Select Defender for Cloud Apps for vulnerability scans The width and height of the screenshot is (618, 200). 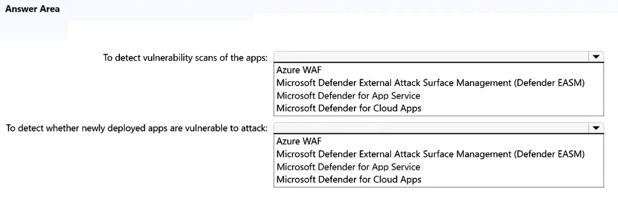point(349,108)
